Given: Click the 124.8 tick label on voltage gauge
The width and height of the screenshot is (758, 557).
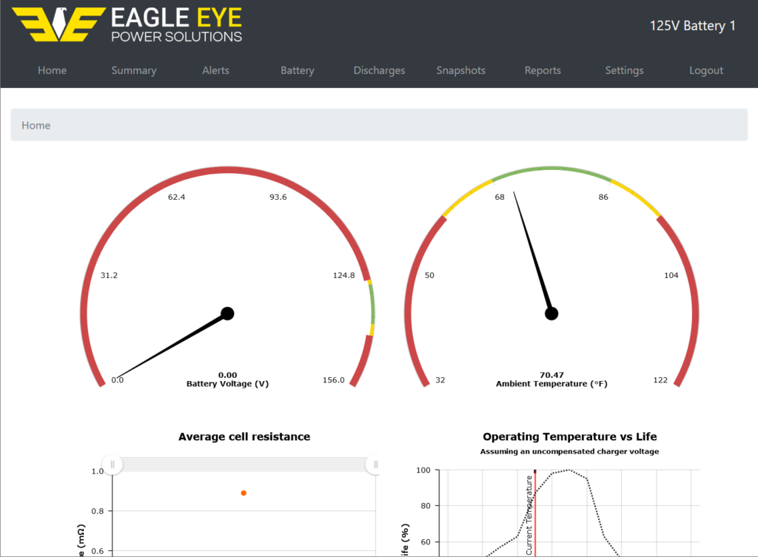Looking at the screenshot, I should click(343, 275).
